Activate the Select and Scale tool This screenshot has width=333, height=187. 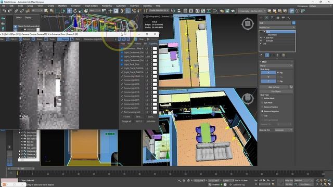pos(81,11)
